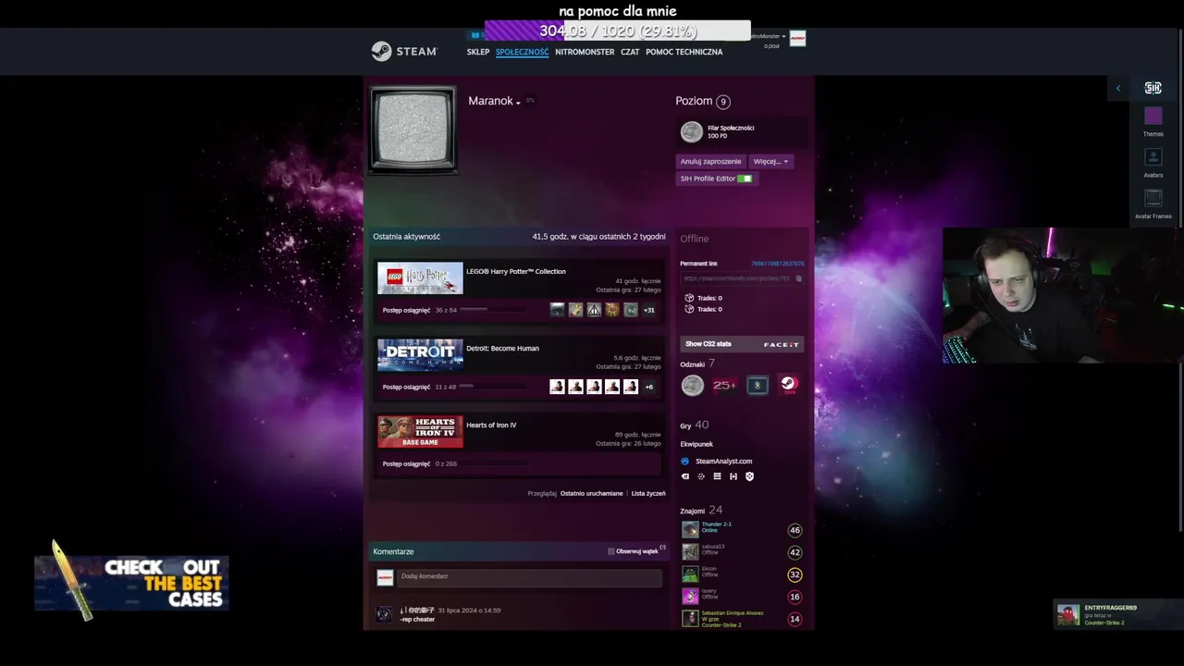Click first achievement icon for LEGO Harry Potter

click(x=557, y=310)
